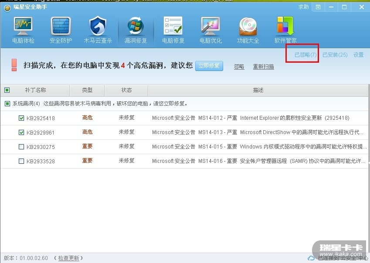
Task: Toggle the select-all checkbox in table header
Action: (x=7, y=90)
